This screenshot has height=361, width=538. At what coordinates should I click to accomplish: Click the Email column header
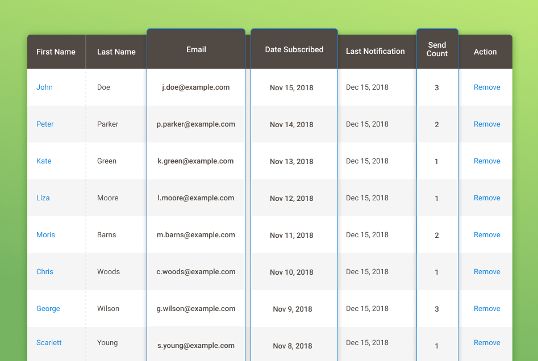196,49
